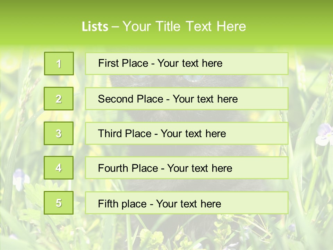Select the Fifth place text bar
This screenshot has width=333, height=250.
tap(187, 203)
